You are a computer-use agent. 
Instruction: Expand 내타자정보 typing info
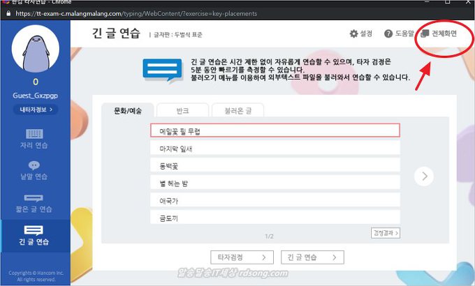35,110
